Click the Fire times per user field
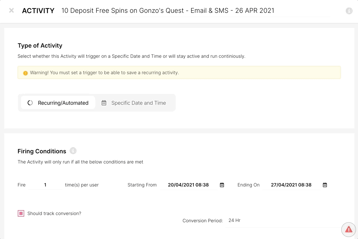Image resolution: width=358 pixels, height=239 pixels. click(x=45, y=185)
